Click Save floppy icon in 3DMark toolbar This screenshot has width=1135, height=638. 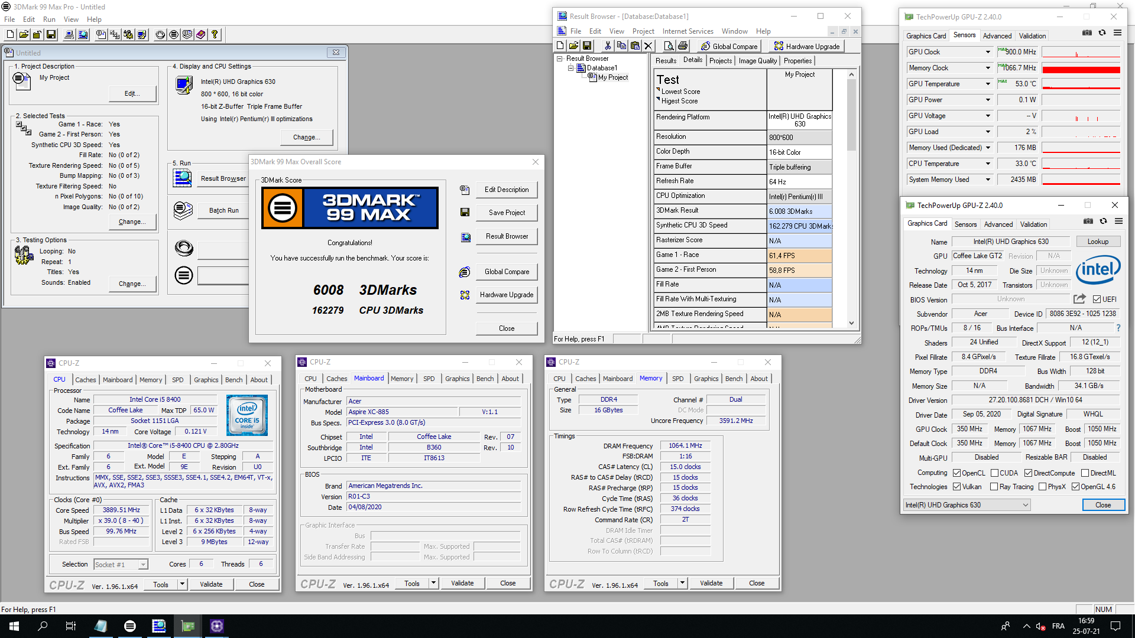click(x=51, y=35)
